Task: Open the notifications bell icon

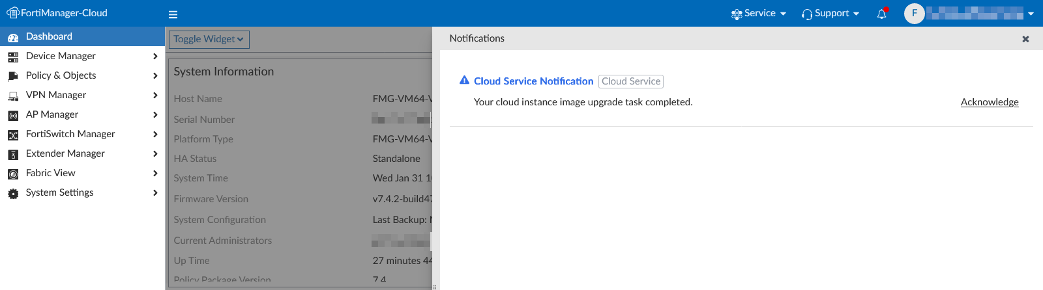Action: pyautogui.click(x=882, y=14)
